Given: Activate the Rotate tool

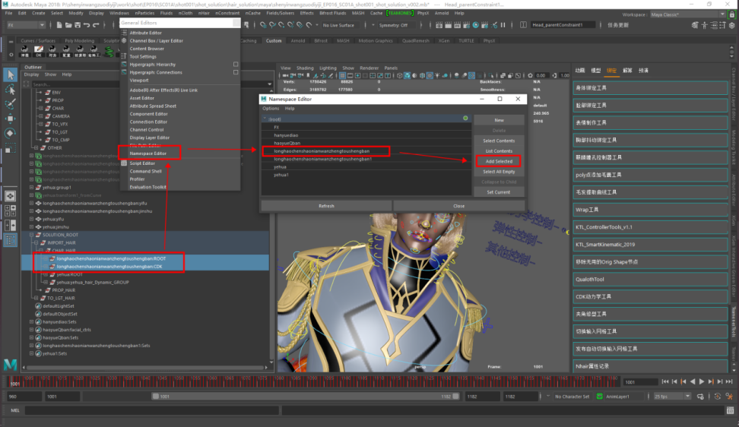Looking at the screenshot, I should click(11, 133).
